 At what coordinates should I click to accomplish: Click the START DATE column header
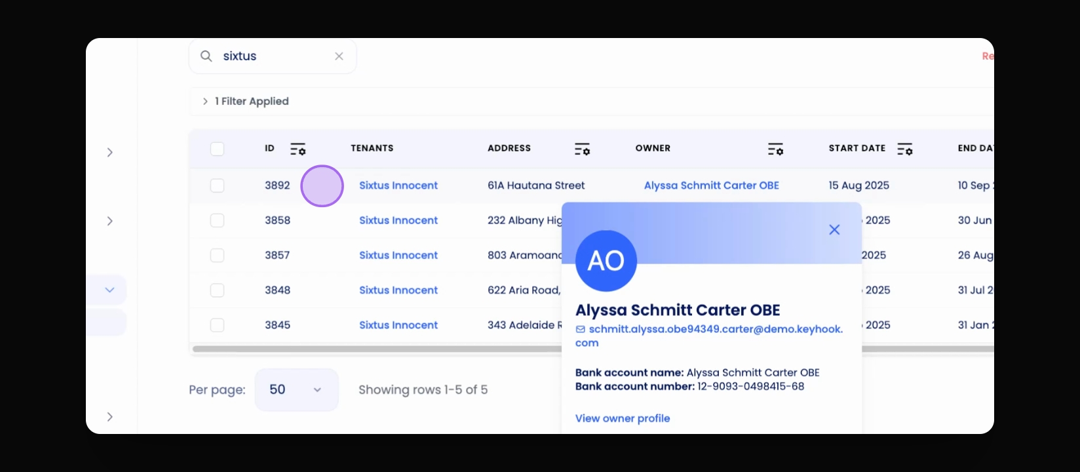(x=857, y=148)
